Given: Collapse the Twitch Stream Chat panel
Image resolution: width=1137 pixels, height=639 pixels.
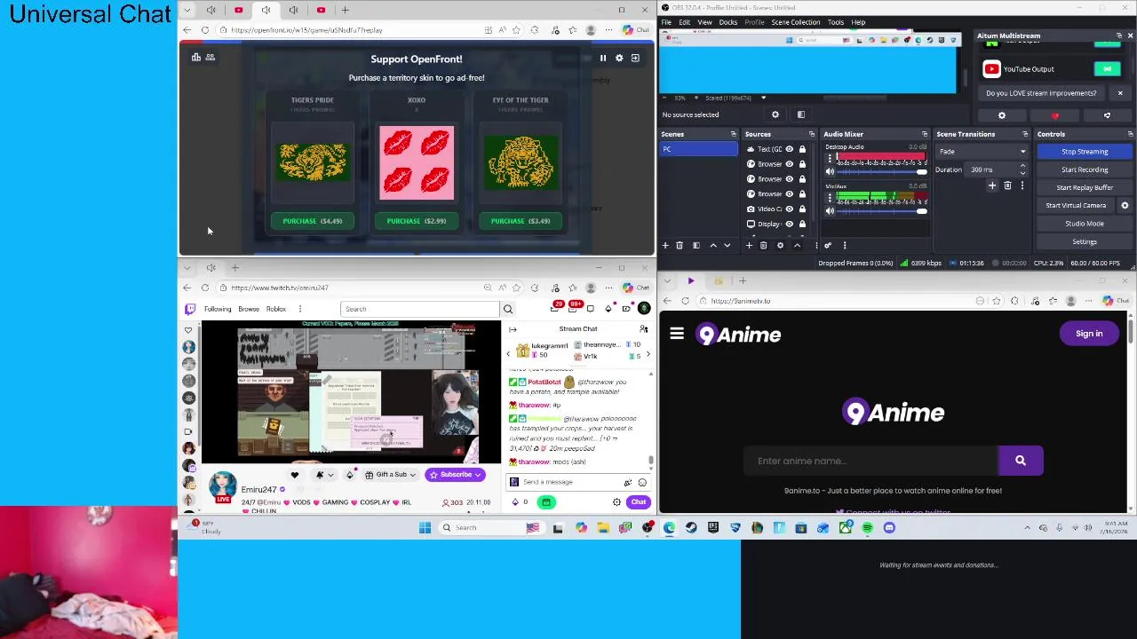Looking at the screenshot, I should click(513, 329).
